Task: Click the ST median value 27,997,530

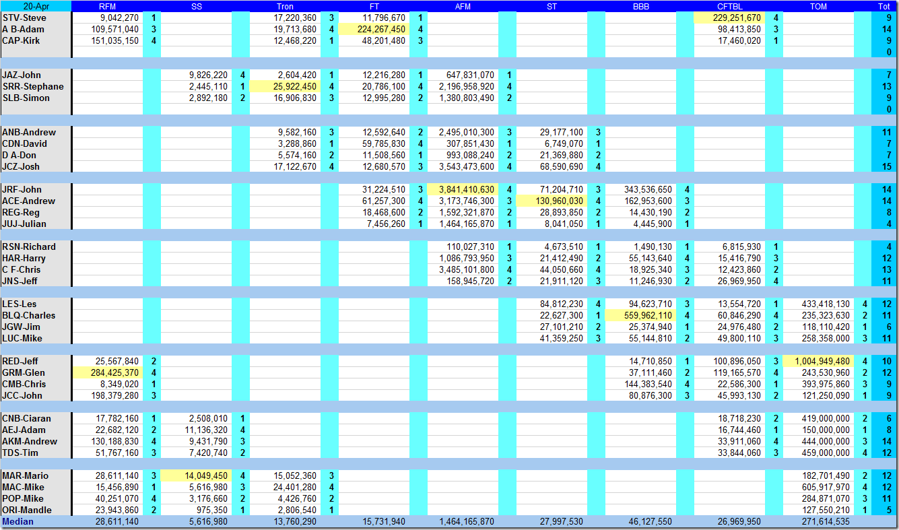Action: (x=552, y=521)
